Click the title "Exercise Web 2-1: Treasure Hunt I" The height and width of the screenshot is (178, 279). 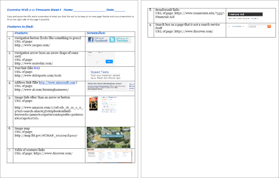pyautogui.click(x=34, y=10)
